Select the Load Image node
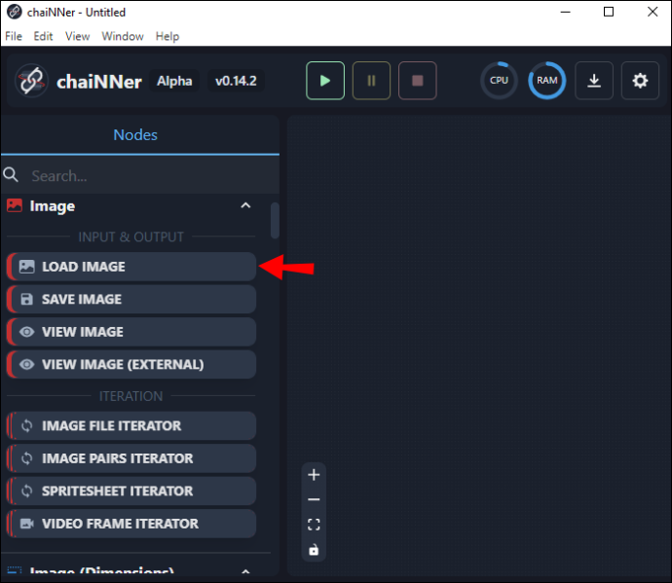Viewport: 672px width, 583px height. coord(131,267)
